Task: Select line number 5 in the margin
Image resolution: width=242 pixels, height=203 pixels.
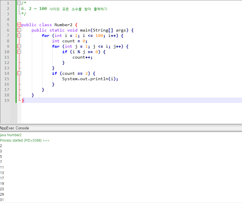Action: tap(8, 25)
